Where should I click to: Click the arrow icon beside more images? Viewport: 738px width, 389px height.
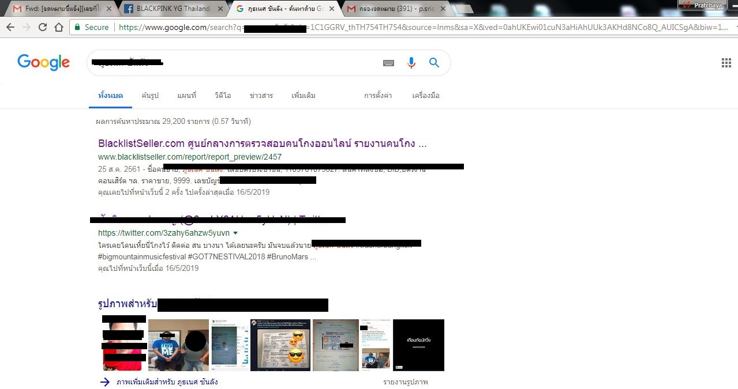pos(104,382)
